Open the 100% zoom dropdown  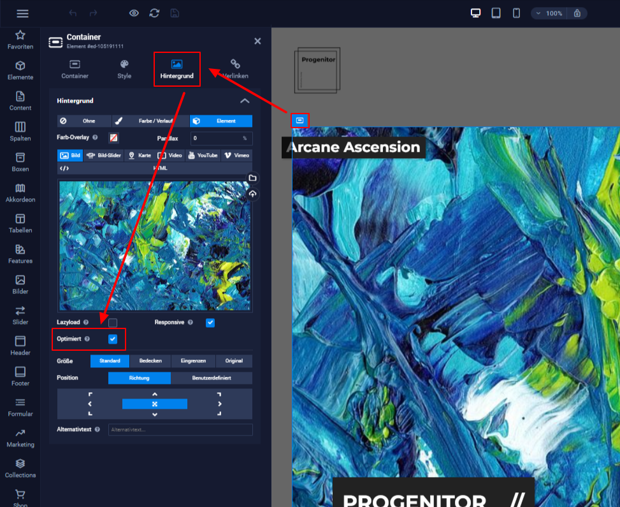point(549,13)
